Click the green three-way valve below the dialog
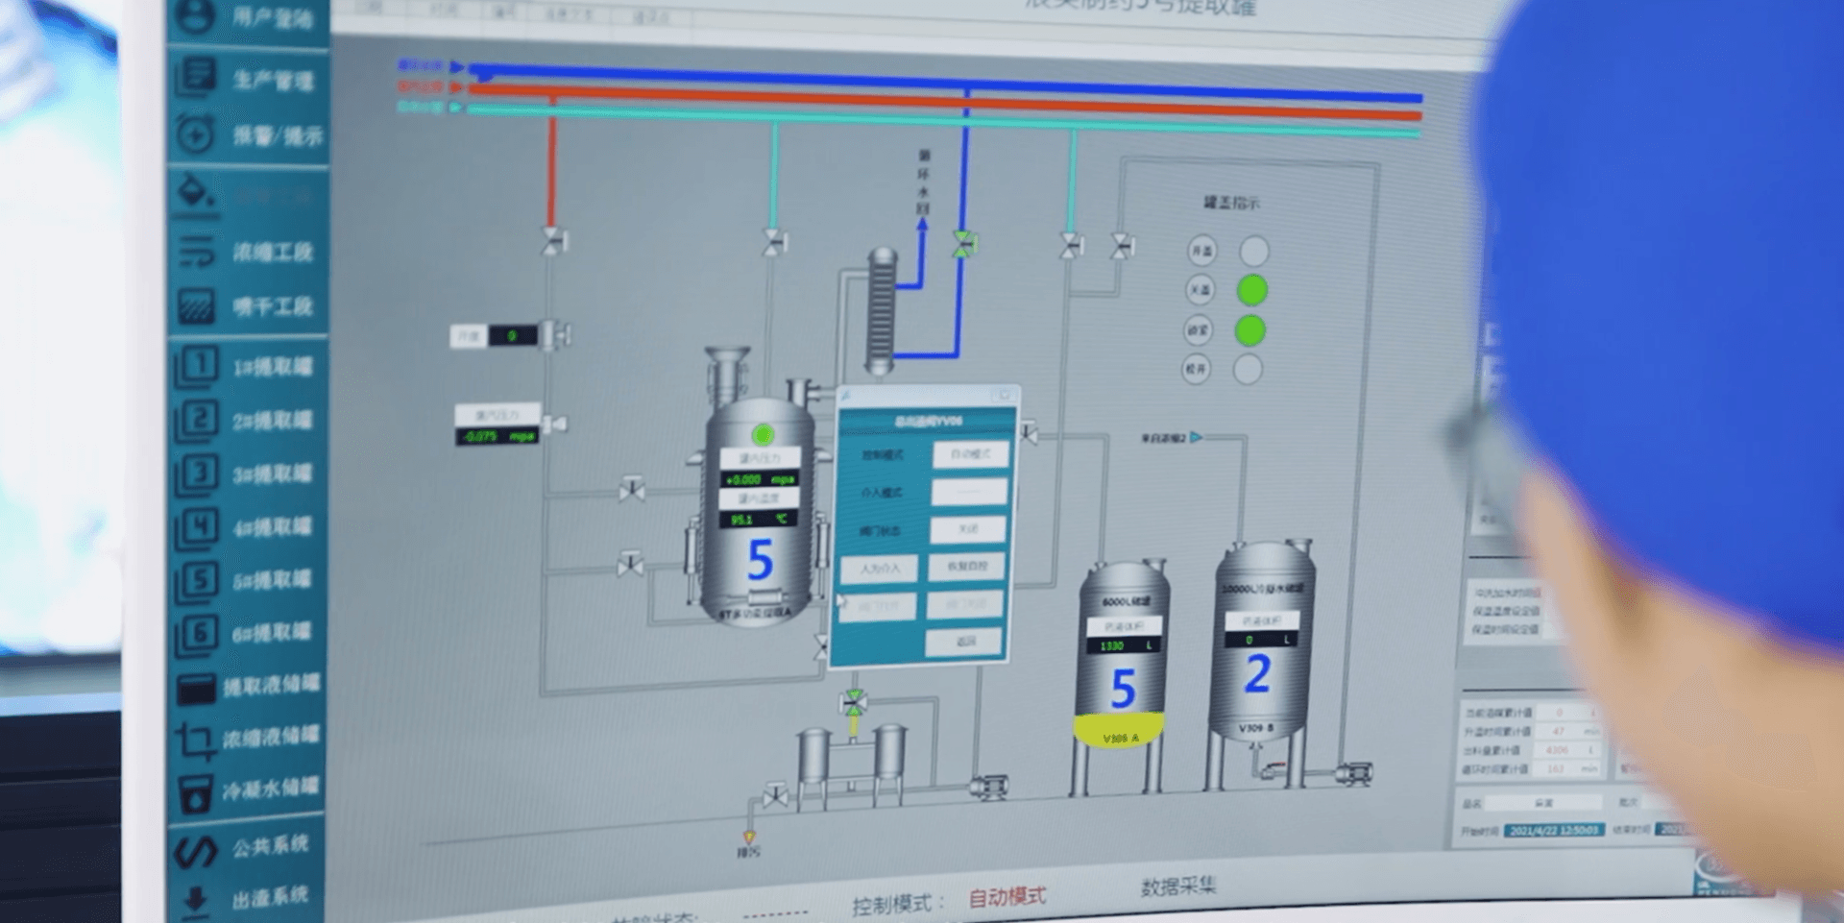Screen dimensions: 1844x923 [853, 702]
